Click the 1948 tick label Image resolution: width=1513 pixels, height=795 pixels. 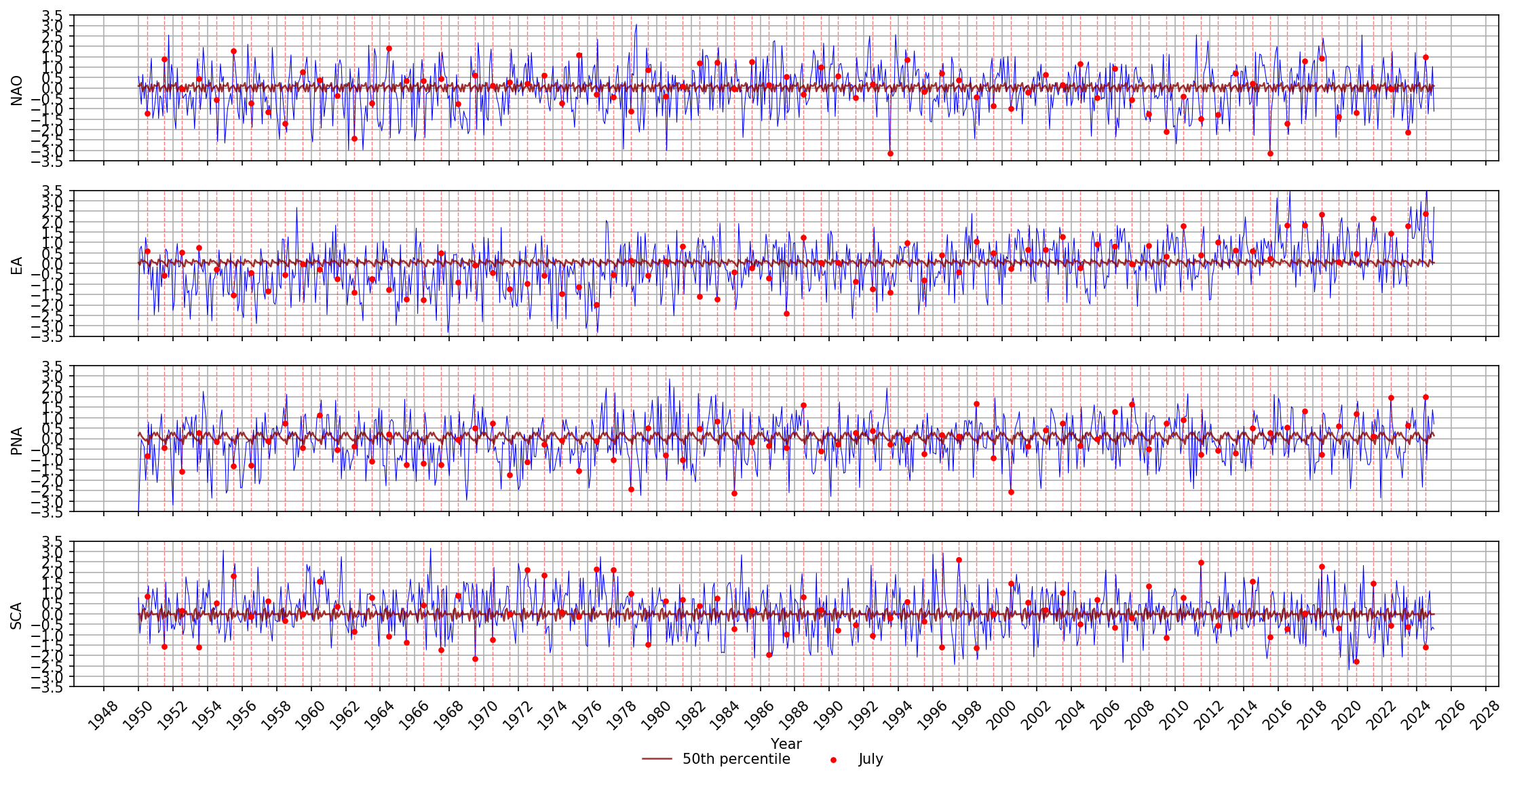(104, 716)
